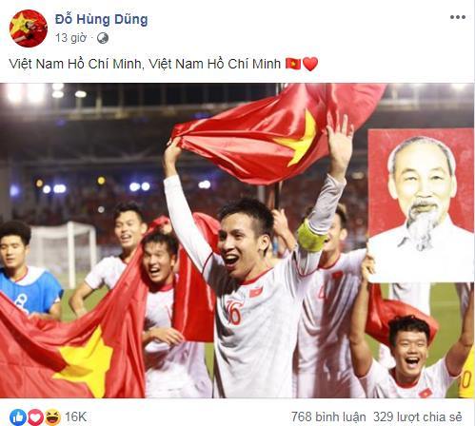Screen dimensions: 475x426
Task: Click the yellow captain armband in photo
Action: 310,236
